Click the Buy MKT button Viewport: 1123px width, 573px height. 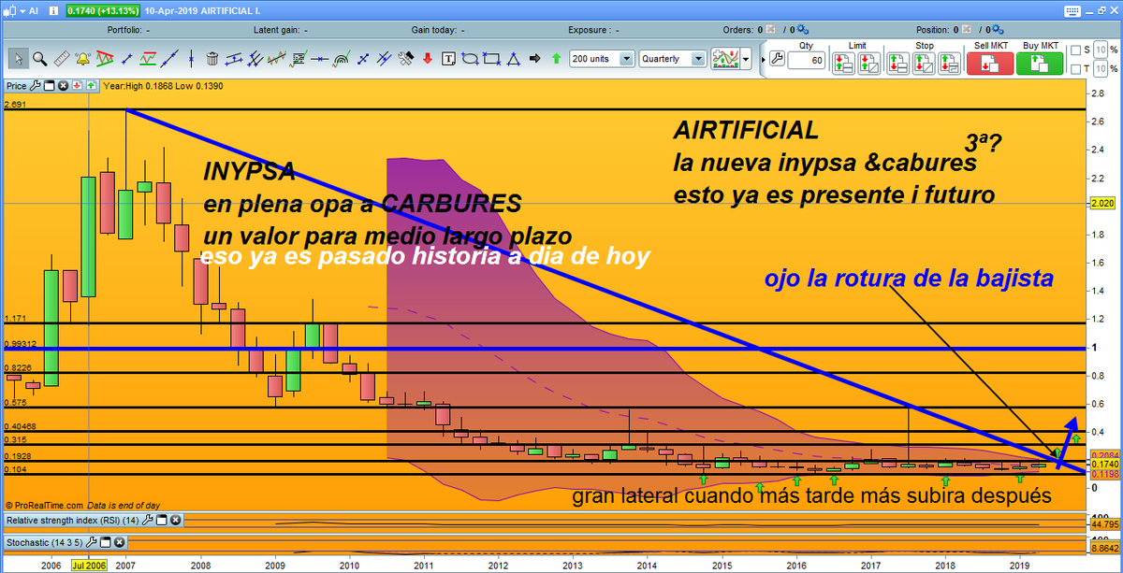click(1040, 64)
